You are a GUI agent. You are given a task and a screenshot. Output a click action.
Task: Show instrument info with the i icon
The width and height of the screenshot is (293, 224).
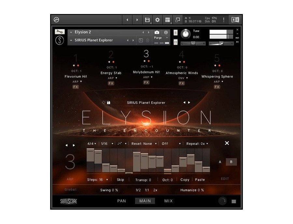tap(166, 32)
